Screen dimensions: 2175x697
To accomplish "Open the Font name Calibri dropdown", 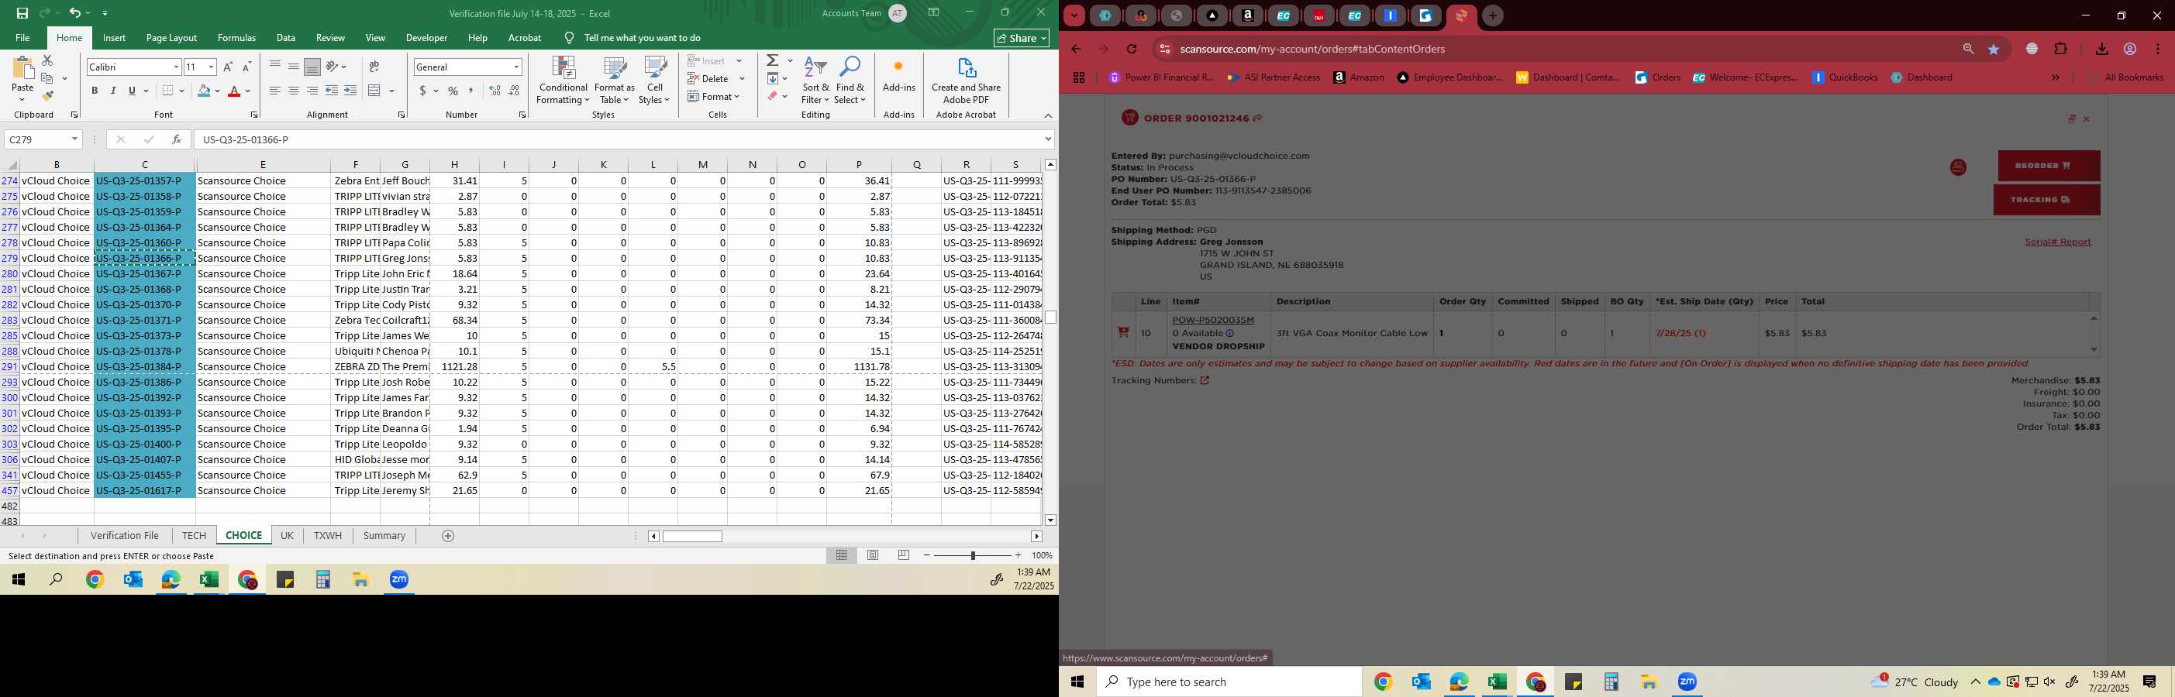I will click(176, 67).
